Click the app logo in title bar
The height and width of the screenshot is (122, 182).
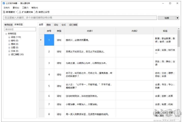click(4, 3)
